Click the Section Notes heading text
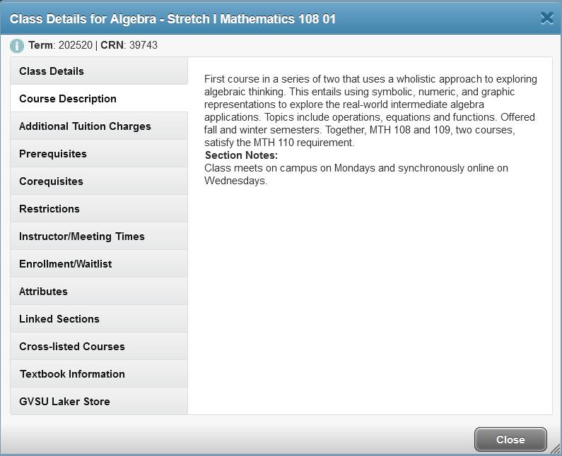This screenshot has height=456, width=562. point(241,155)
